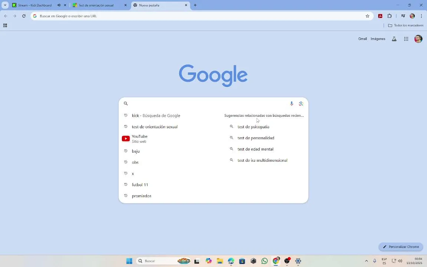
Task: Open the Settings gear in taskbar
Action: (x=298, y=261)
